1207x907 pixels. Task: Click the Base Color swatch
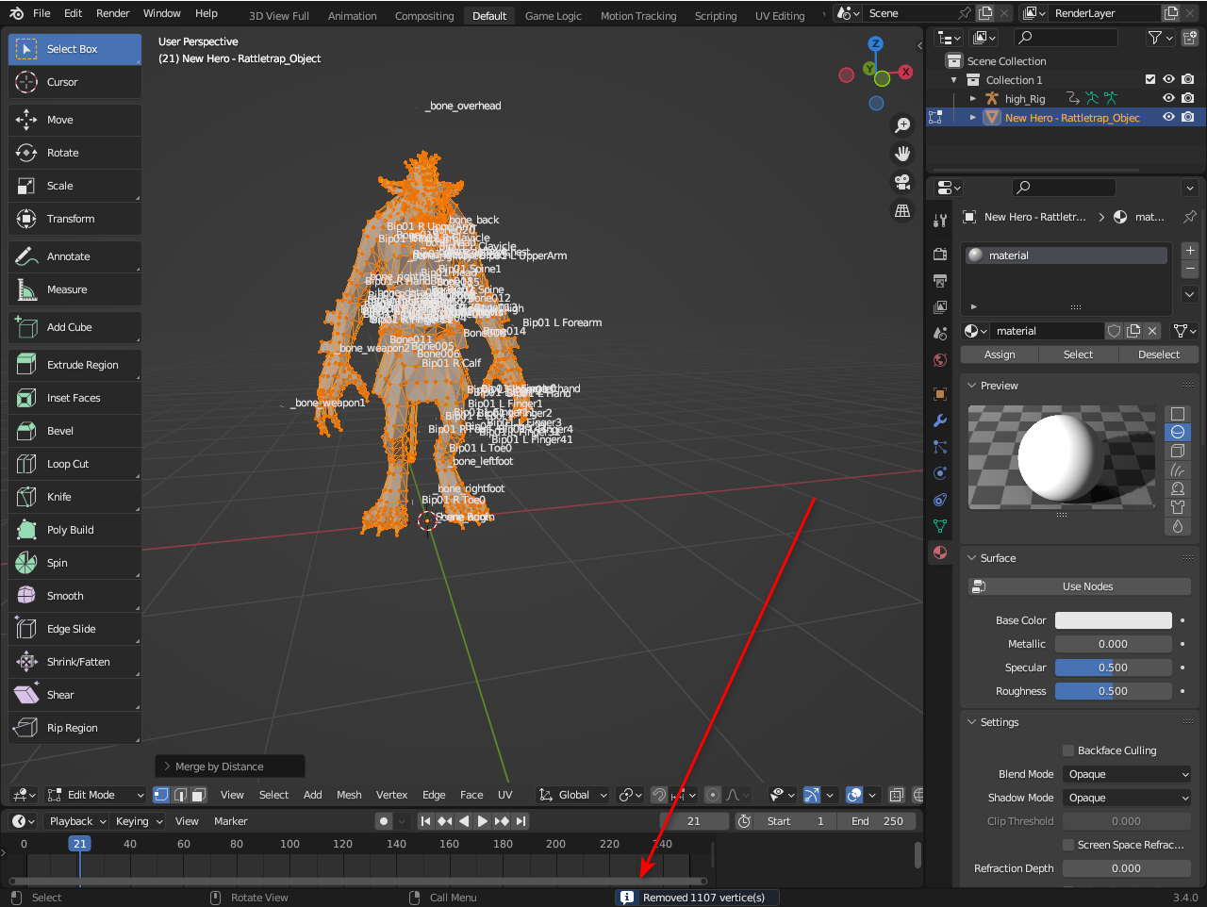pos(1113,620)
